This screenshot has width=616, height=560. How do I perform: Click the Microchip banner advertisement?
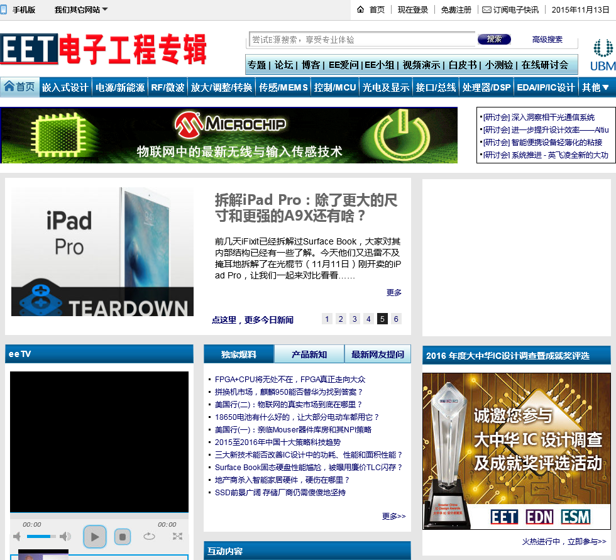click(x=229, y=135)
